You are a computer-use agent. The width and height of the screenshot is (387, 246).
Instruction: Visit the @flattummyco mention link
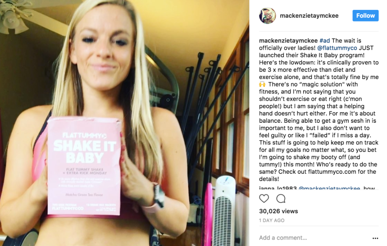337,48
